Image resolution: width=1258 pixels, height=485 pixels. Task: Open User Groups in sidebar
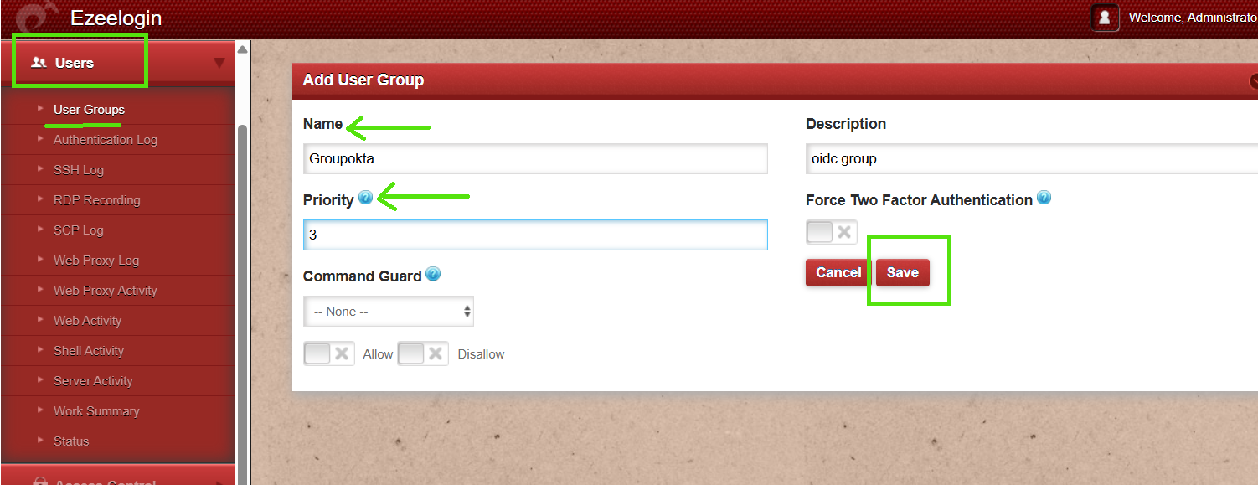[x=89, y=109]
